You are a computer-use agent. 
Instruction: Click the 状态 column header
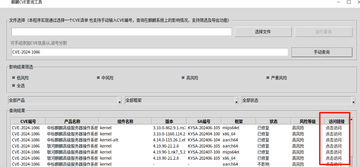(273, 121)
